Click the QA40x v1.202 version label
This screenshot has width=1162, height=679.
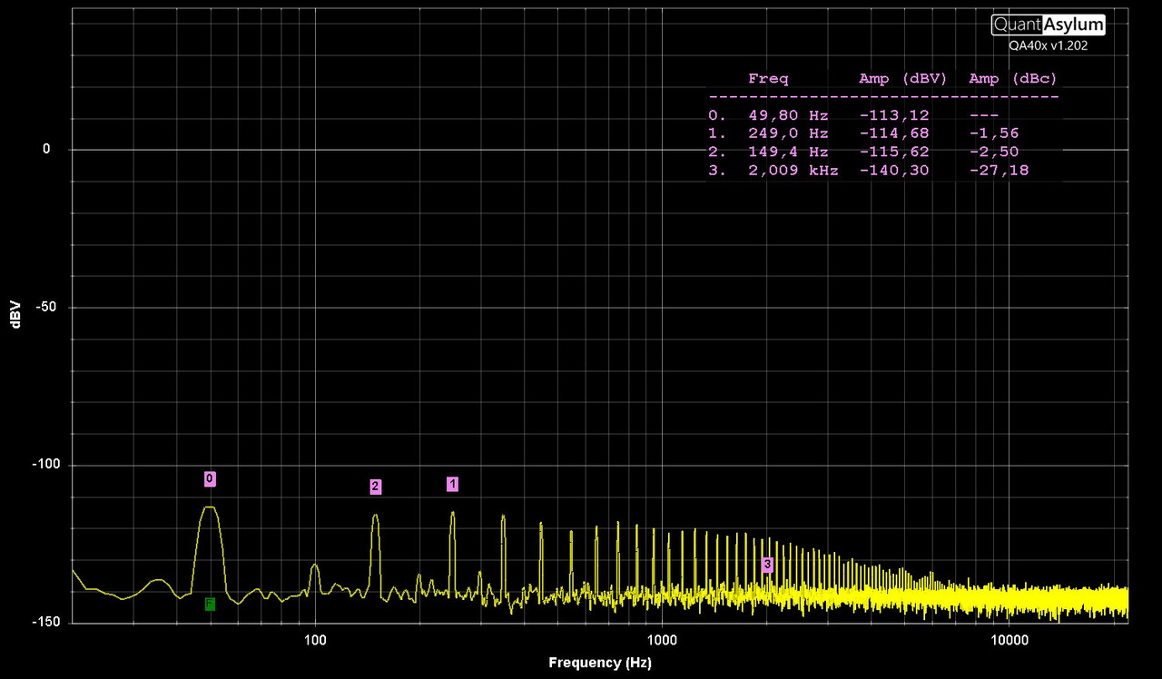coord(1048,44)
